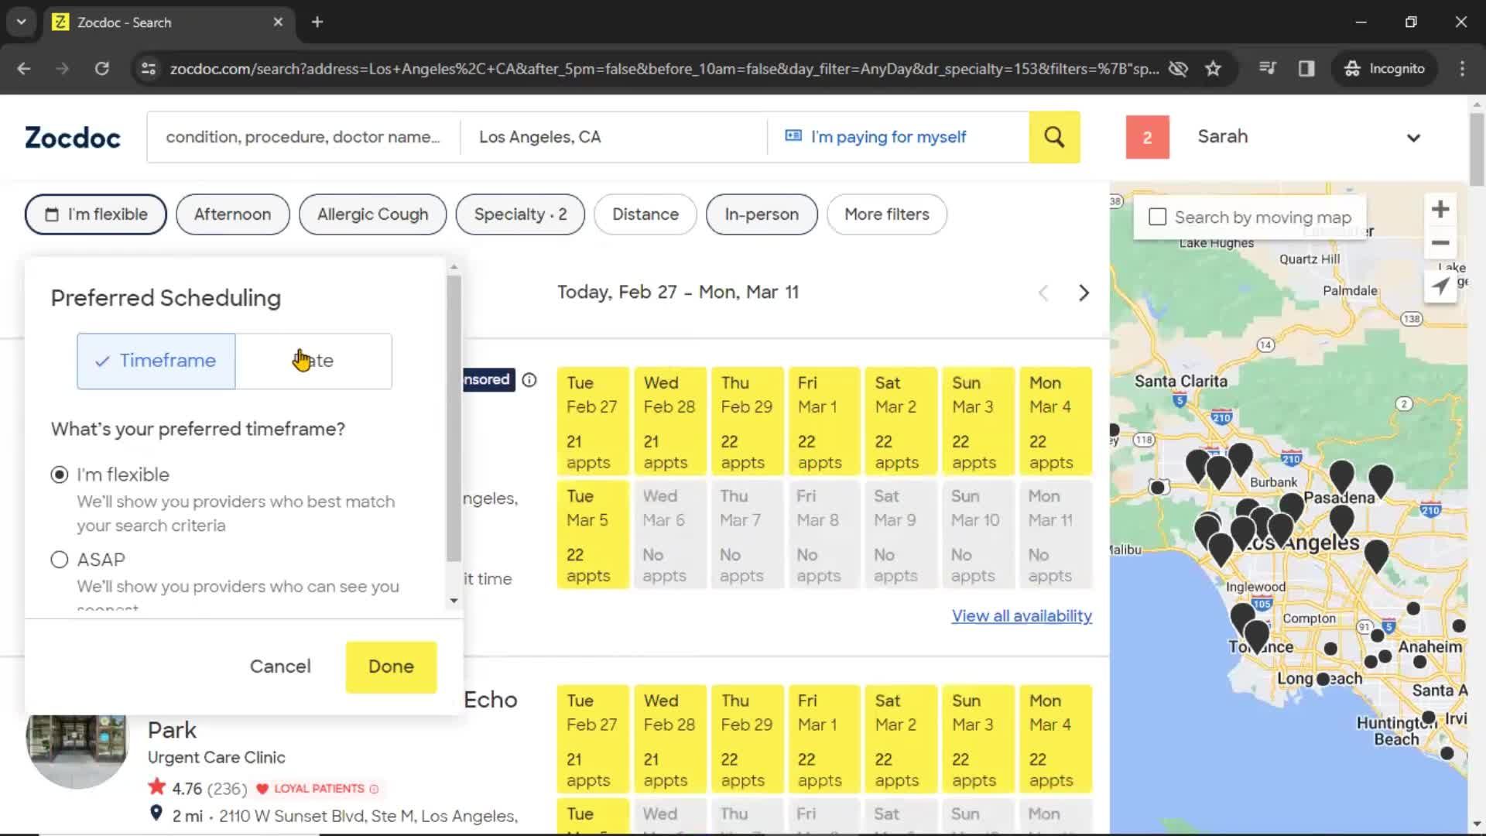Image resolution: width=1486 pixels, height=836 pixels.
Task: Edit the Los Angeles, CA location field
Action: click(614, 137)
